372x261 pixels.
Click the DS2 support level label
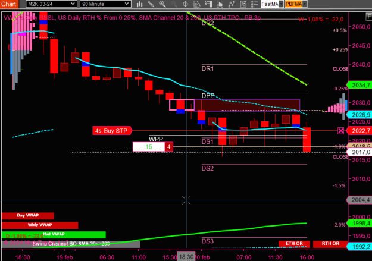pyautogui.click(x=208, y=168)
